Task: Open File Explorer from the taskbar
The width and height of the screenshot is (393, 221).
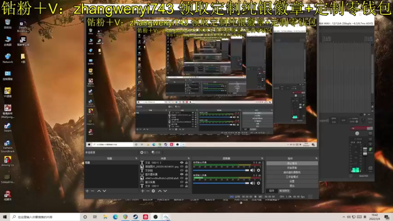Action: point(105,217)
